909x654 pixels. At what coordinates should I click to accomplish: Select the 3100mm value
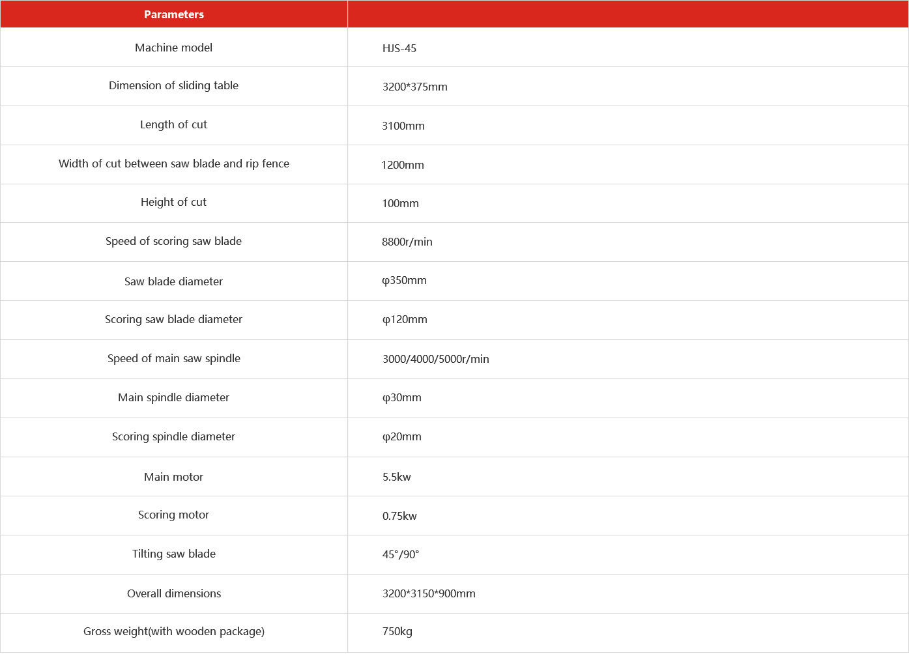pyautogui.click(x=403, y=126)
